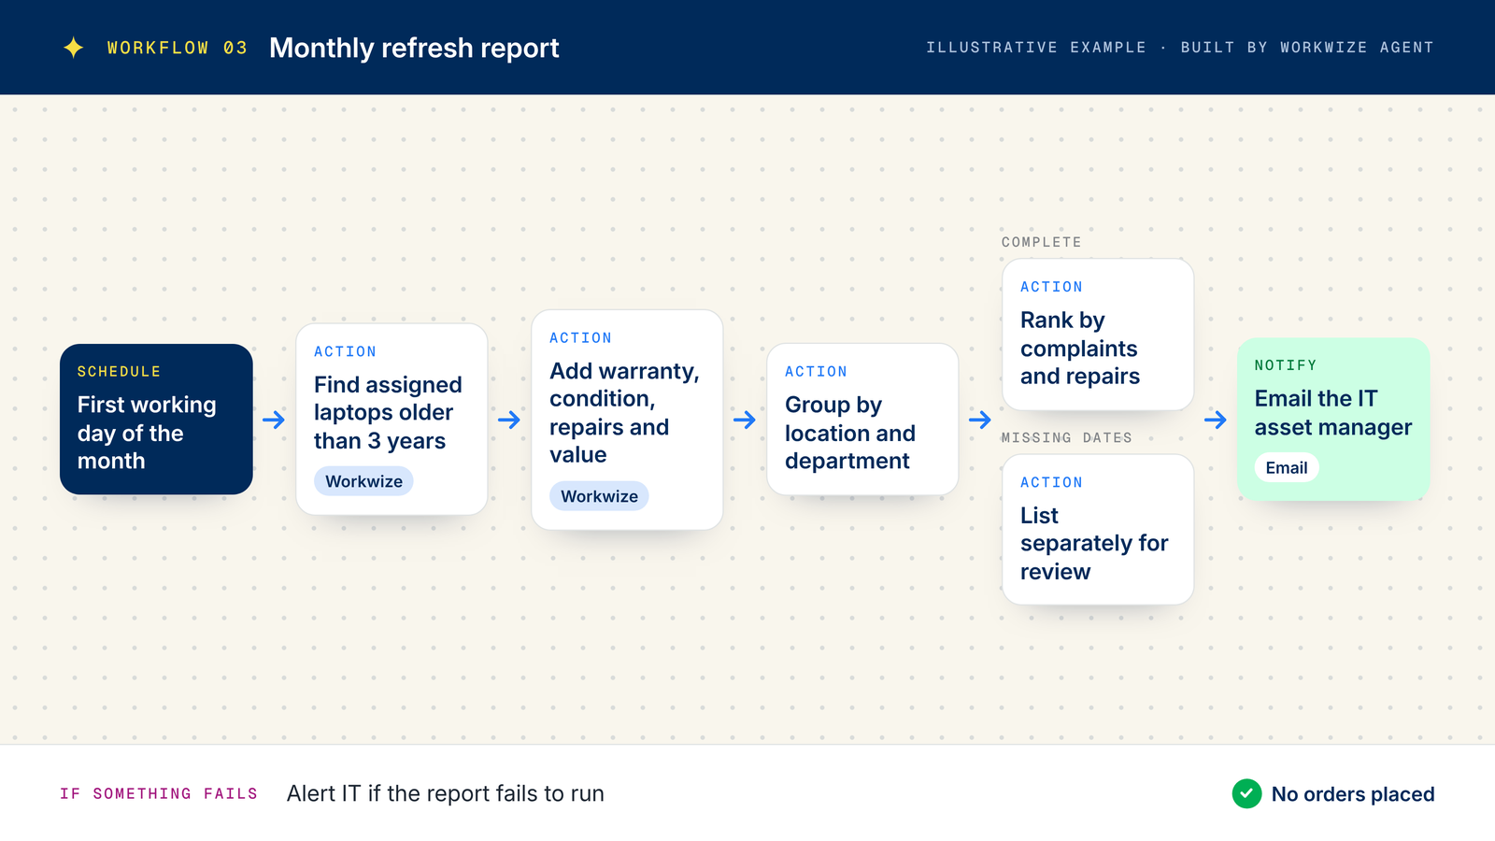Click the MISSING DATES branch label
Screen dimensions: 1495x841
click(1066, 437)
